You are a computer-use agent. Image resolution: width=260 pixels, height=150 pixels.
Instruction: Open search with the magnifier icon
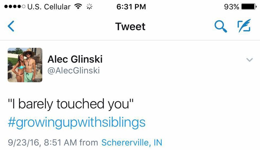(220, 26)
